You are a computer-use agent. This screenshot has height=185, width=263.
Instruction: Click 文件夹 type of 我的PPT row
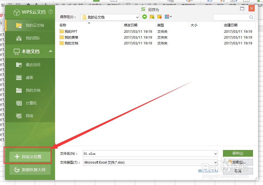click(162, 31)
